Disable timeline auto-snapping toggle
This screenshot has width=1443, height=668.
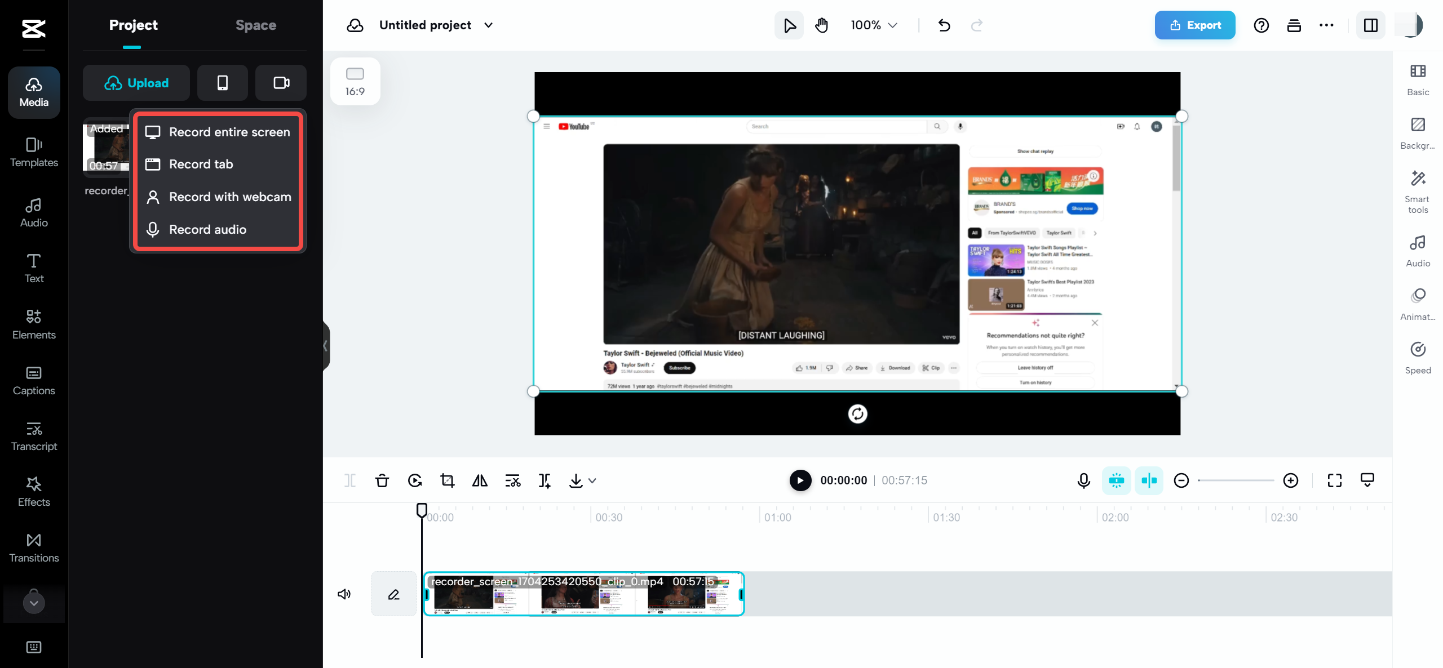(1116, 480)
